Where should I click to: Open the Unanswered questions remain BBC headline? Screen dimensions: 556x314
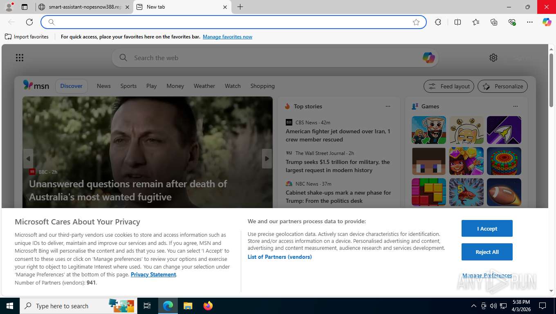pyautogui.click(x=128, y=191)
